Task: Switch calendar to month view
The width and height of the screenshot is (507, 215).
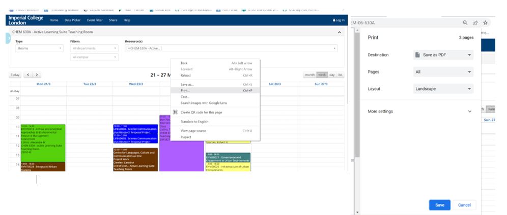Action: [x=309, y=75]
